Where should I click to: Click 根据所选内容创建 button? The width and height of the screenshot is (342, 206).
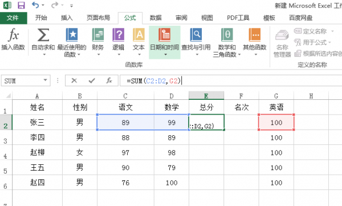318,54
